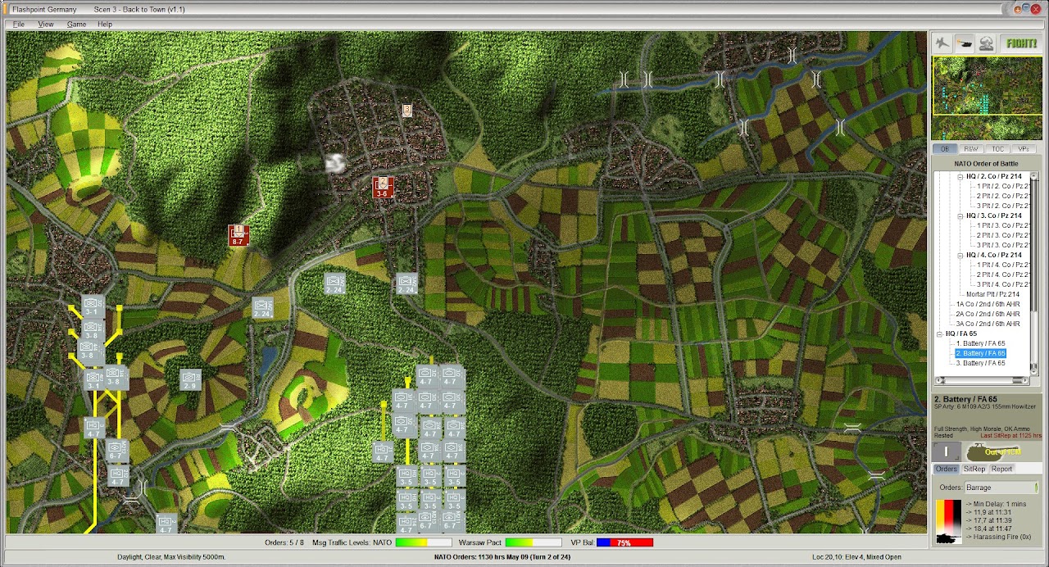Click the VP Bal 75% bar

click(624, 542)
